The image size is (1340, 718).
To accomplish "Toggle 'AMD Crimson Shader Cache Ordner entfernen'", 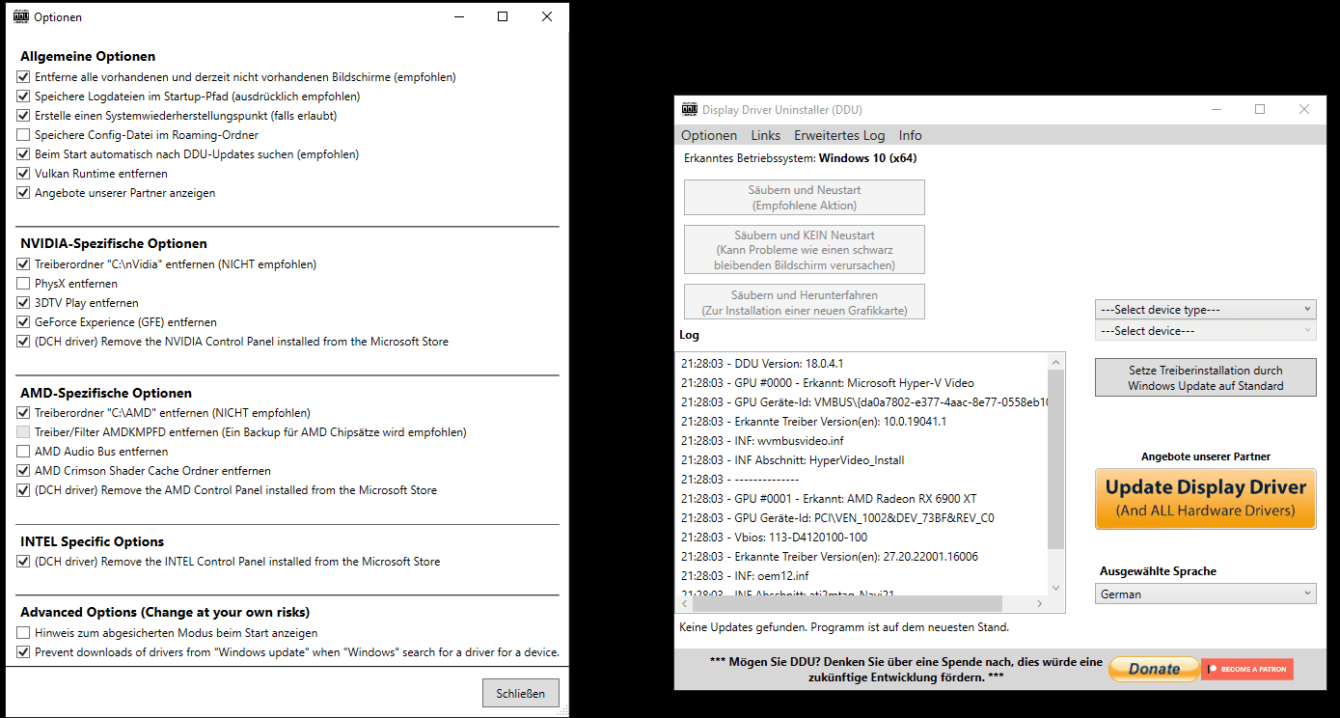I will click(x=23, y=471).
